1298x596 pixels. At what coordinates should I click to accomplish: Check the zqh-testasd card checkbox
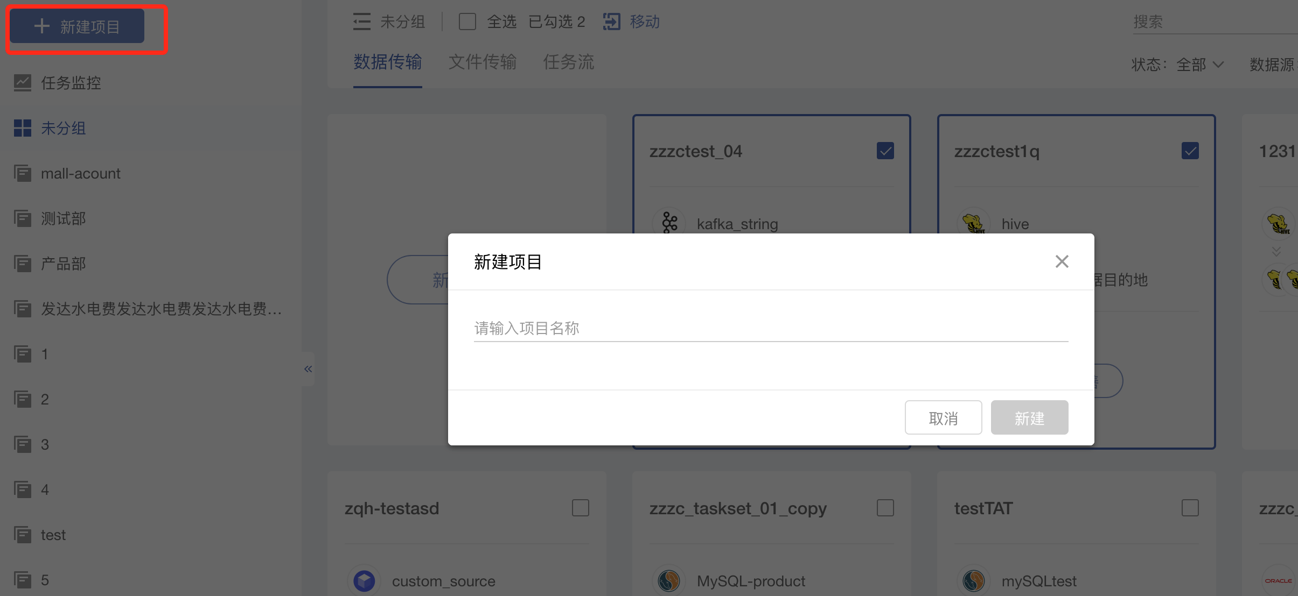pyautogui.click(x=580, y=508)
